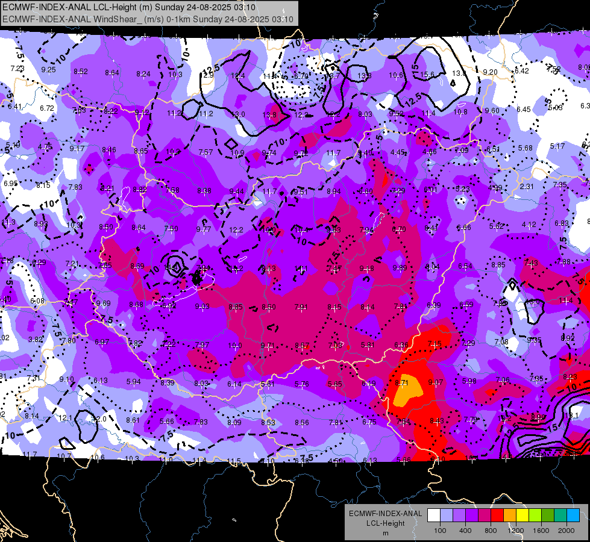Click the legend tick label 1600

click(541, 531)
